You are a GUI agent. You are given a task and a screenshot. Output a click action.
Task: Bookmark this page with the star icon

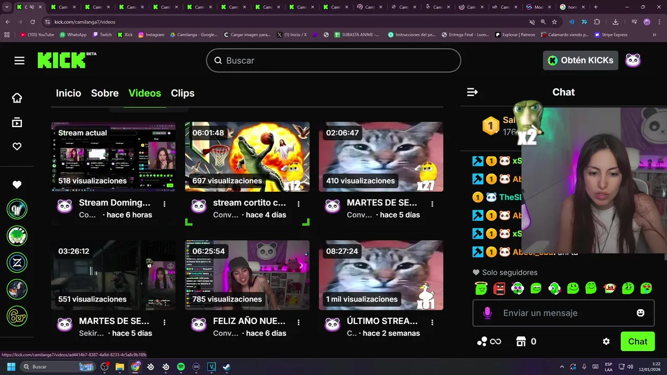pyautogui.click(x=554, y=22)
